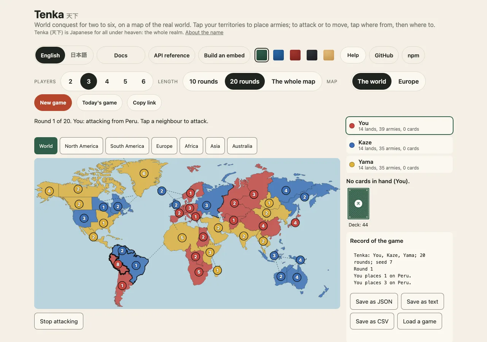This screenshot has height=342, width=487.
Task: Open the About the name link
Action: point(204,32)
